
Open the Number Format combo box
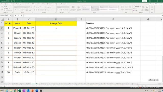(63, 7)
